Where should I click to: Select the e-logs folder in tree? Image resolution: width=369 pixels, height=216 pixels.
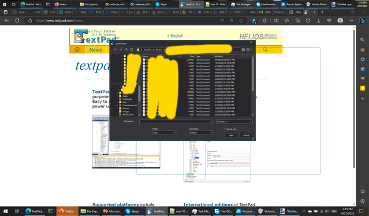pos(125,111)
